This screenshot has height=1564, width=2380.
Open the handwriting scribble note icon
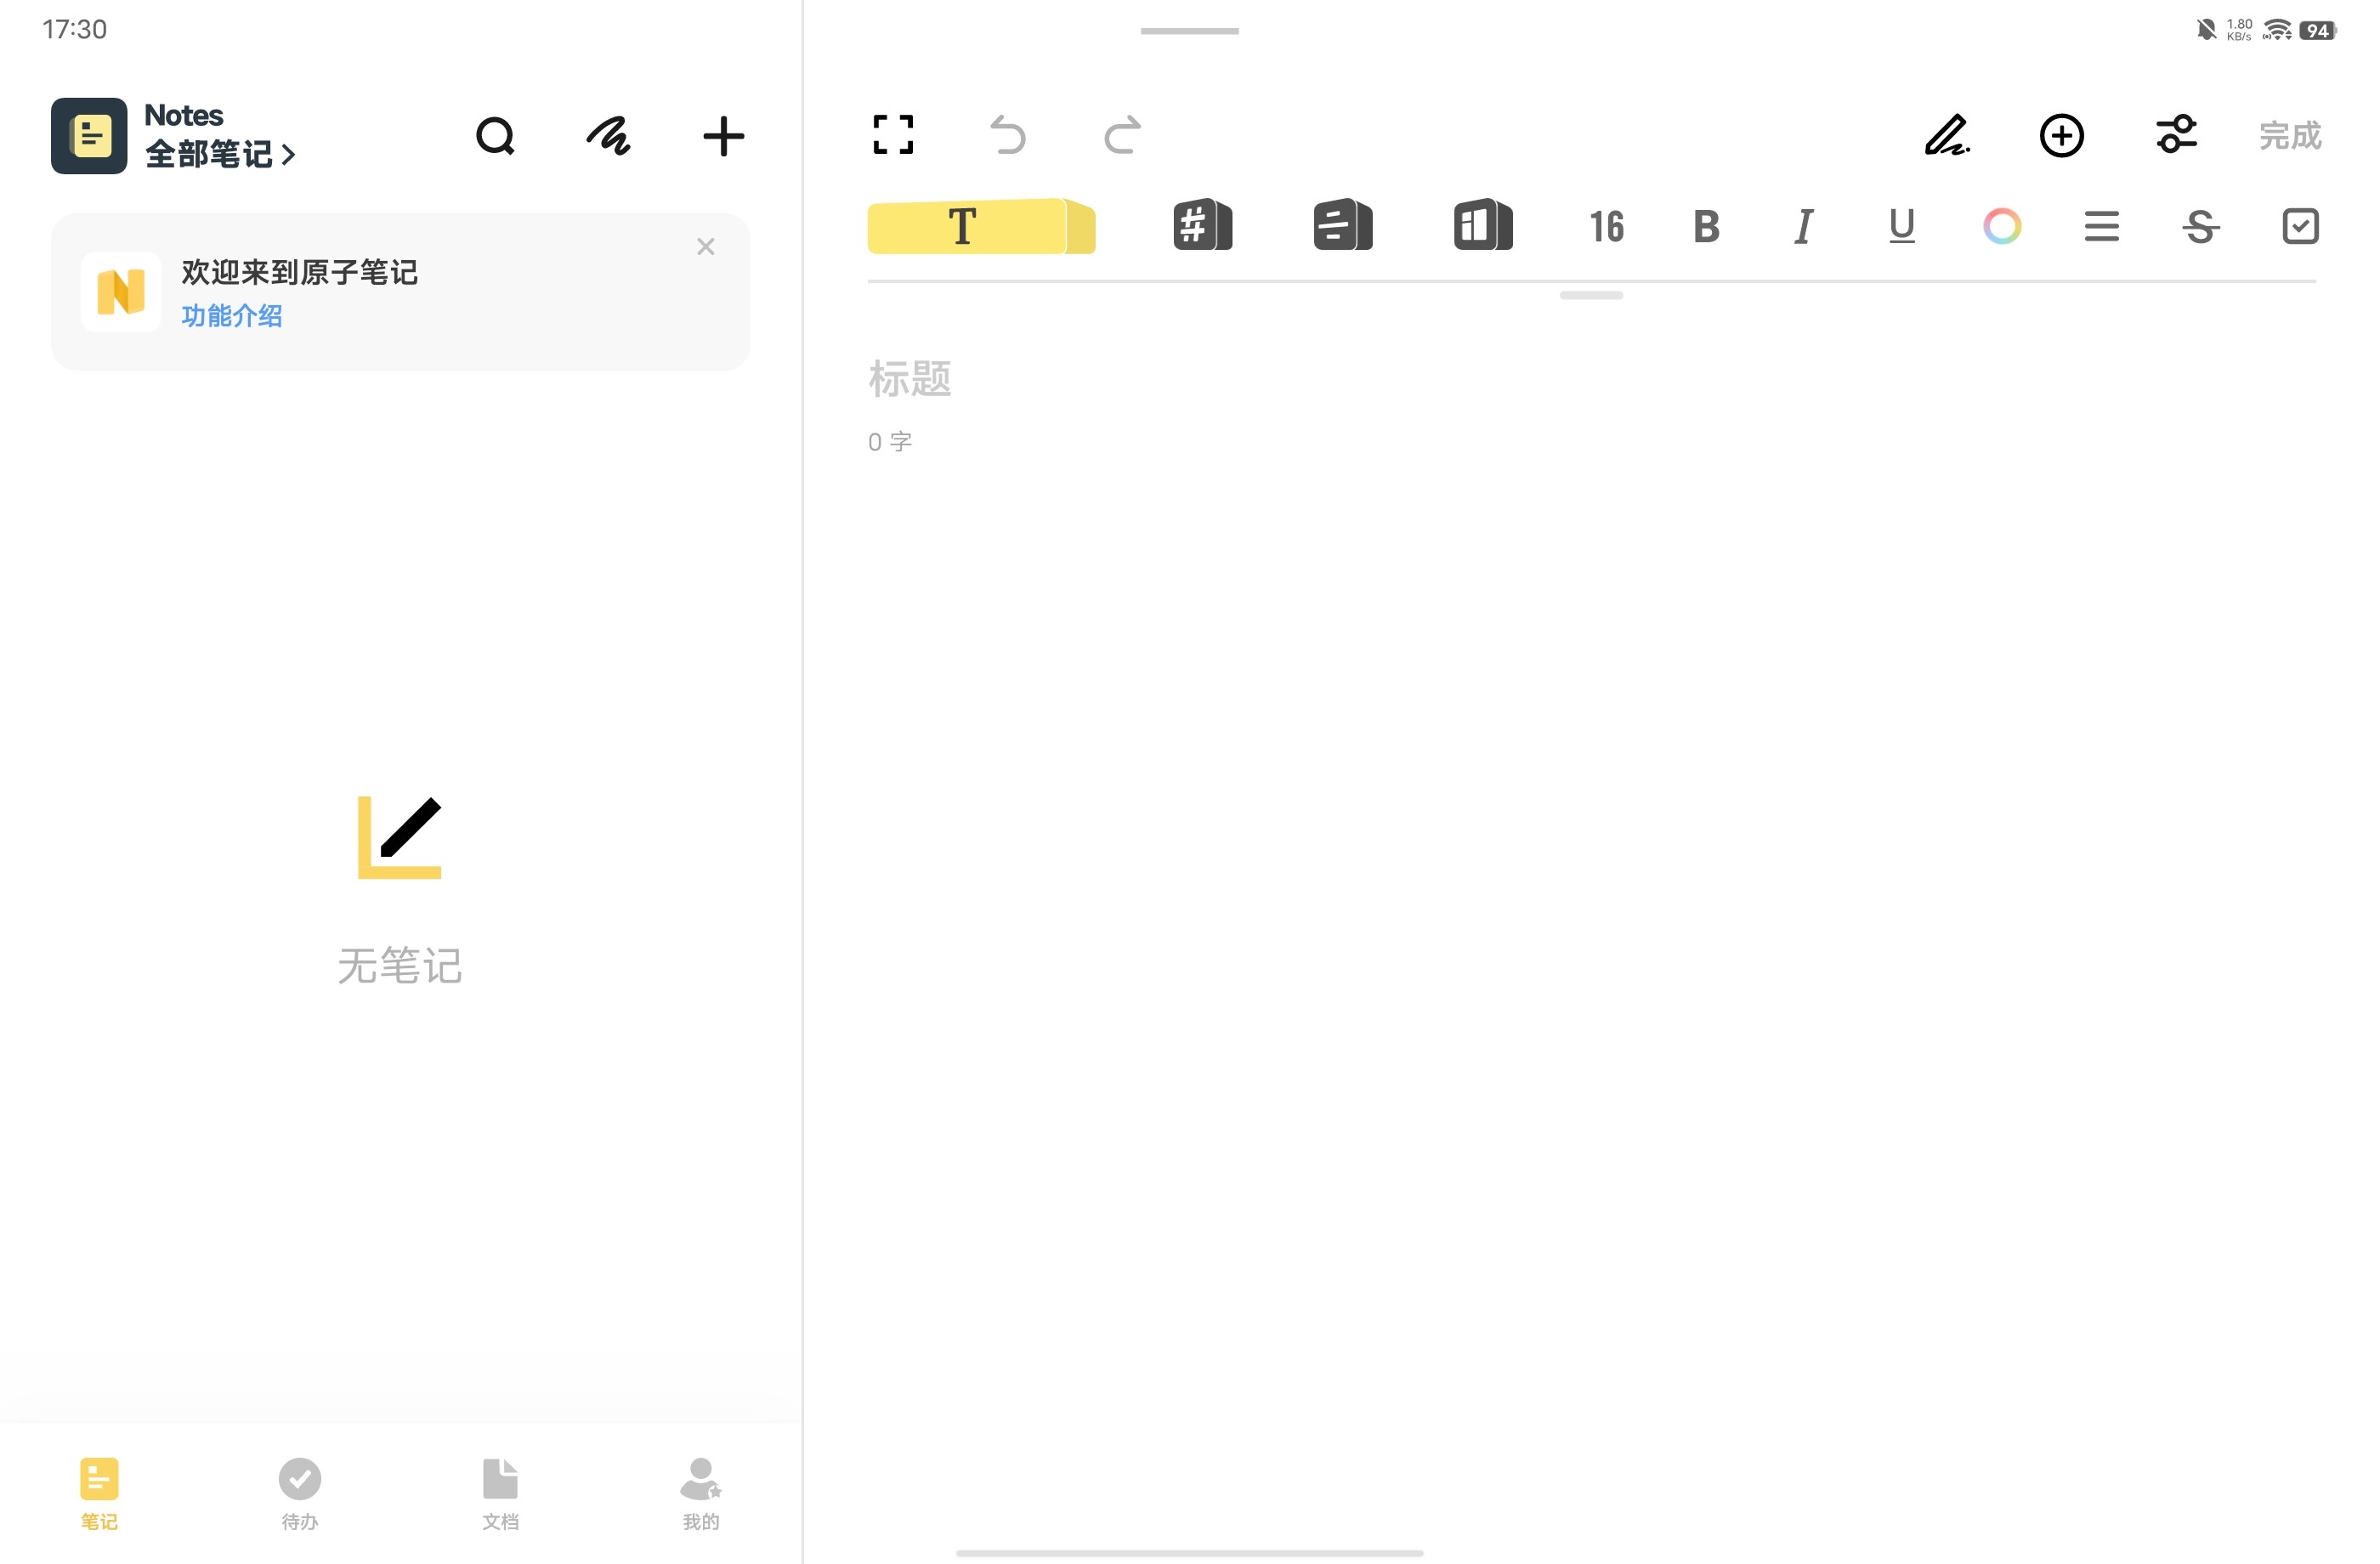pyautogui.click(x=608, y=136)
